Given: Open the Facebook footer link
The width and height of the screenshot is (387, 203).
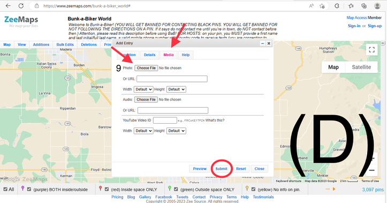Looking at the screenshot, I should tap(164, 197).
